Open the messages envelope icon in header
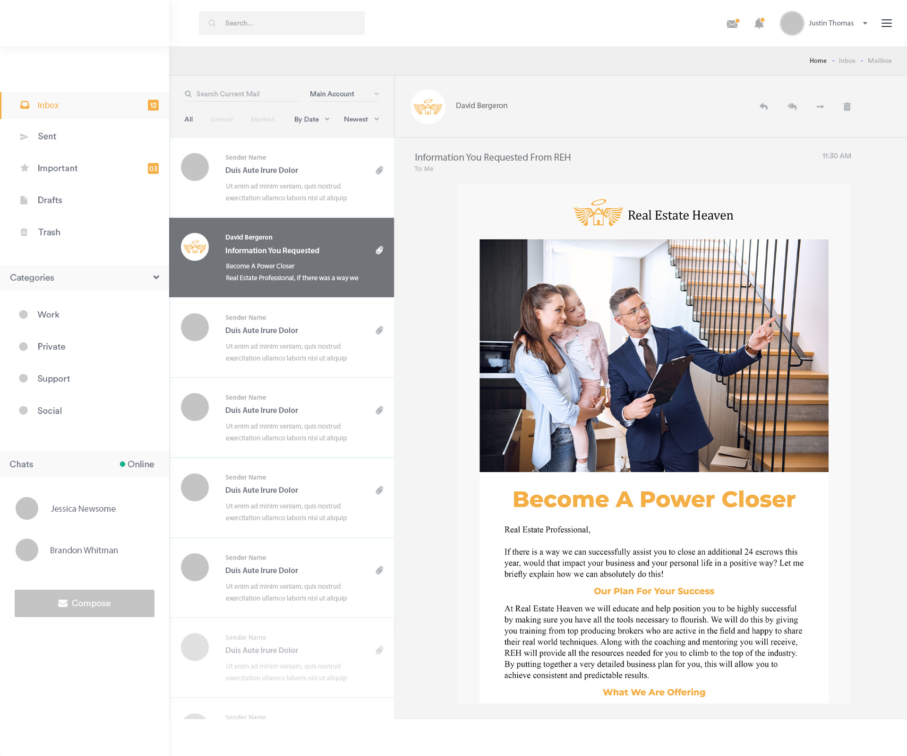Image resolution: width=907 pixels, height=756 pixels. [732, 24]
